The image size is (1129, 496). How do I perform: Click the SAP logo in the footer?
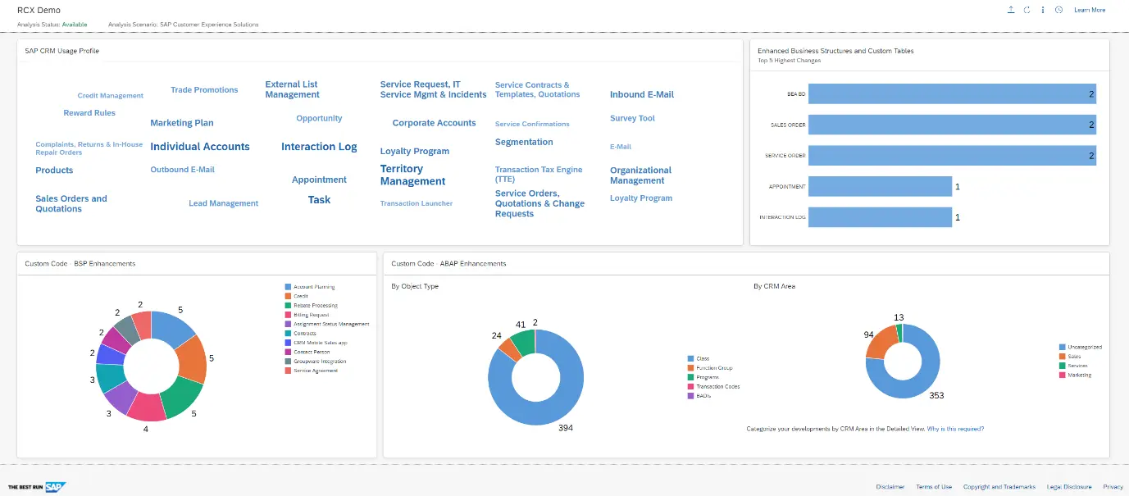(x=56, y=486)
